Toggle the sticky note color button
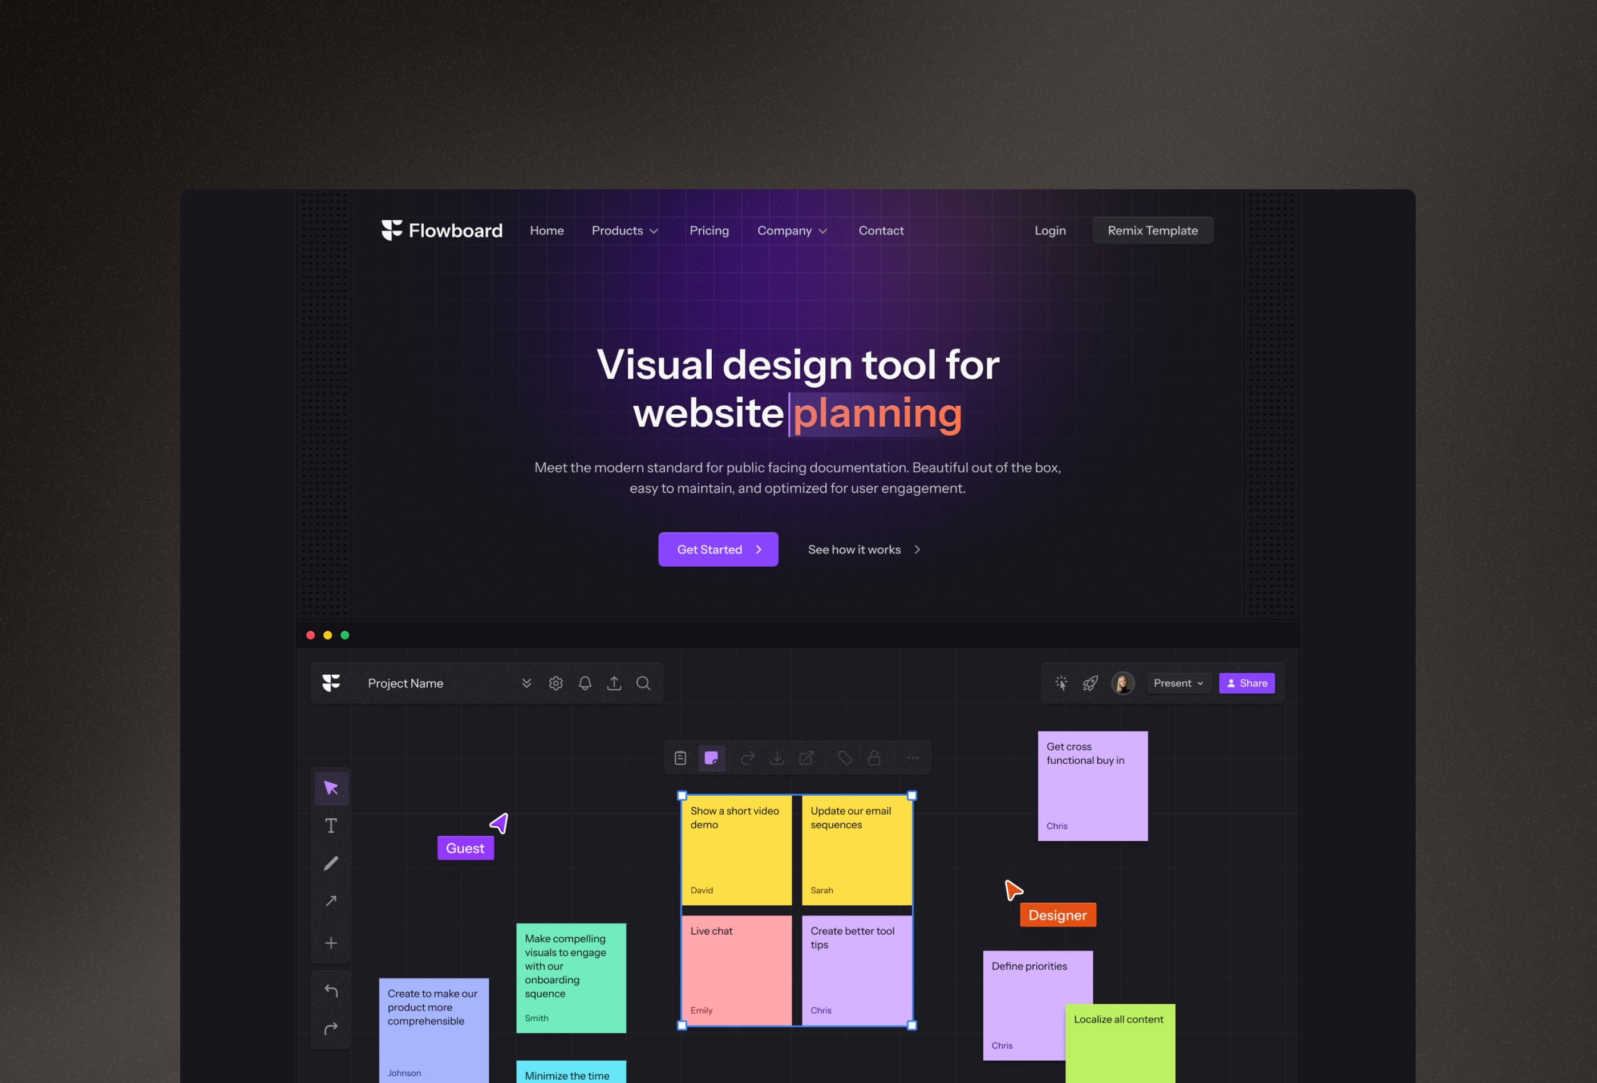Screen dimensions: 1597x1083 tap(711, 758)
